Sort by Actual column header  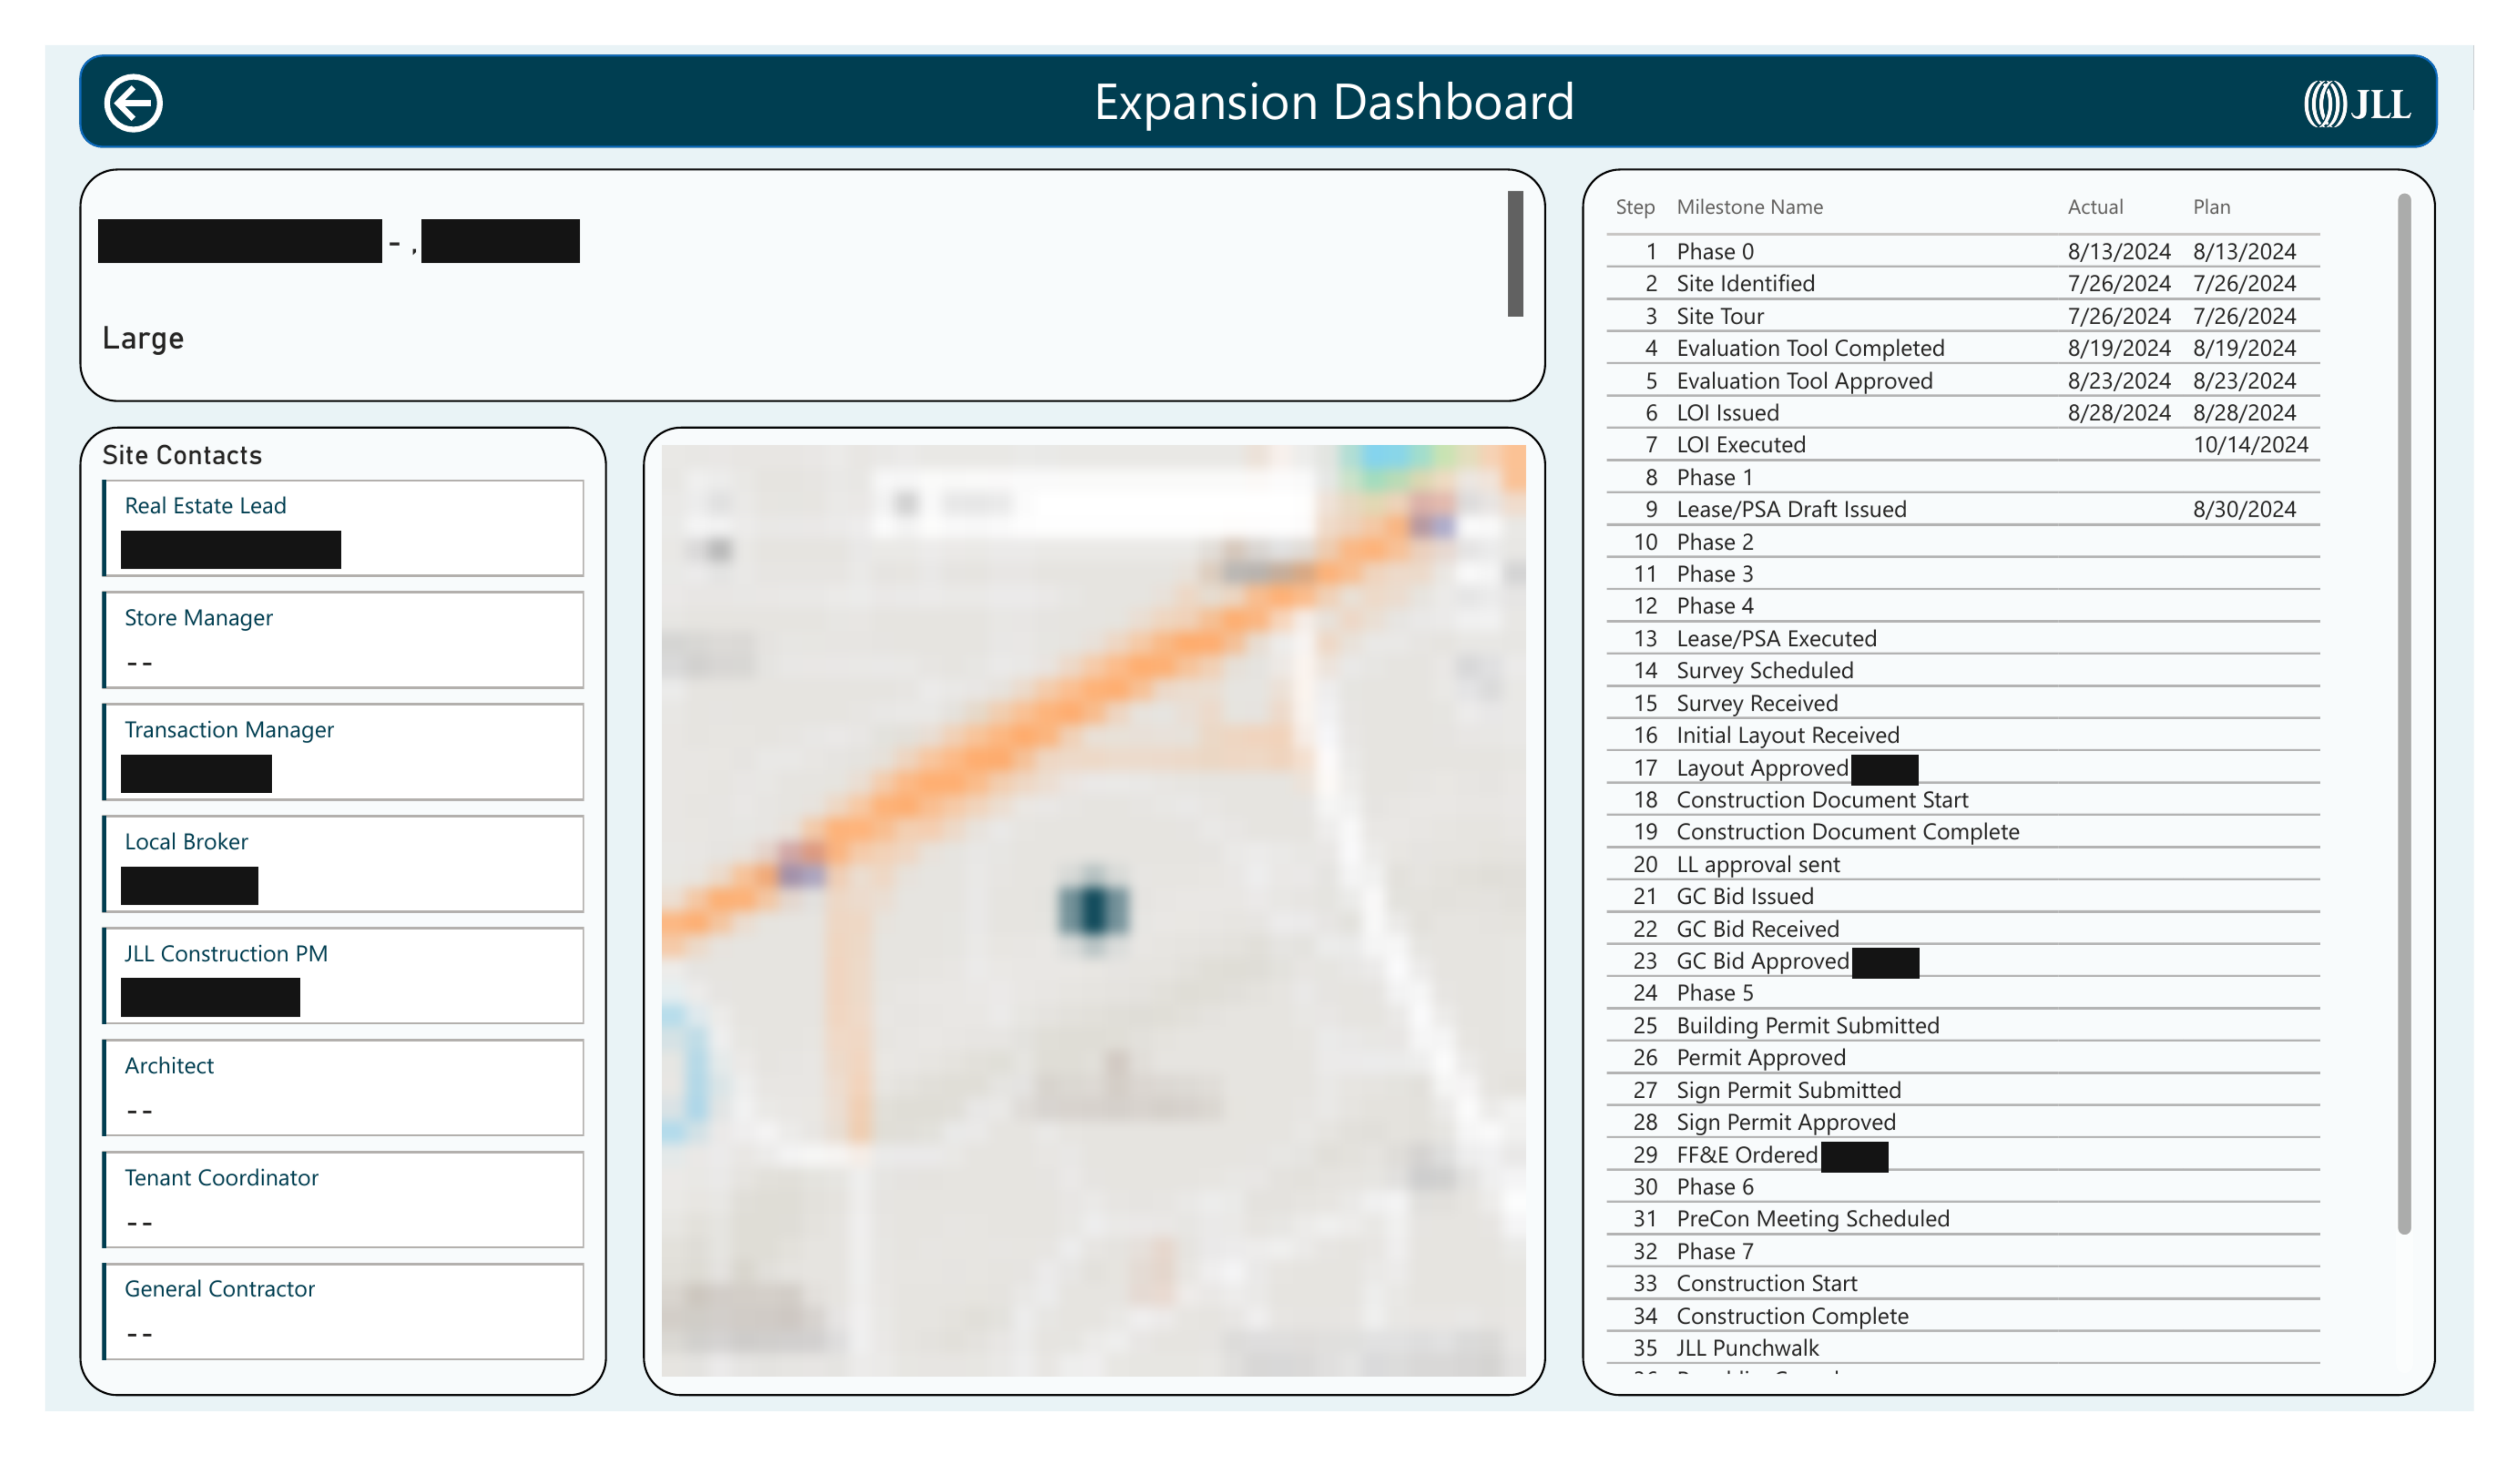(x=2095, y=207)
